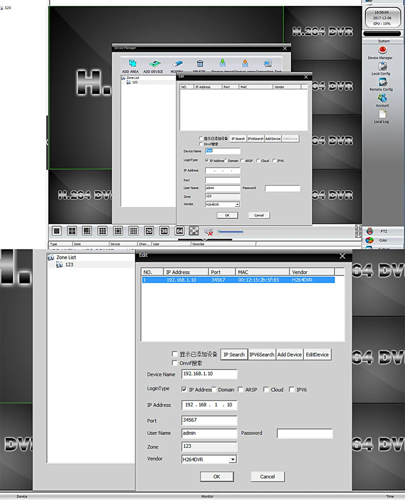Switch to the Device tab in the bottom bar
This screenshot has height=500, width=405.
click(22, 496)
